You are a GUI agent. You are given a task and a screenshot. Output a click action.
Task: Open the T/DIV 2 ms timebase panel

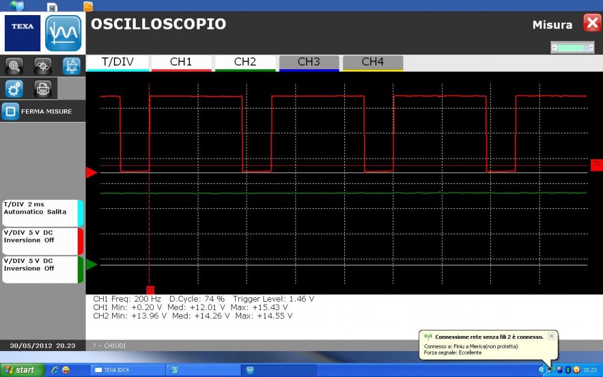coord(42,213)
